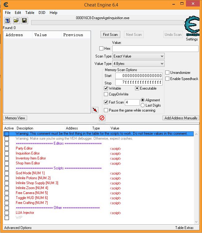Click the Previous column header in results

pyautogui.click(x=76, y=35)
